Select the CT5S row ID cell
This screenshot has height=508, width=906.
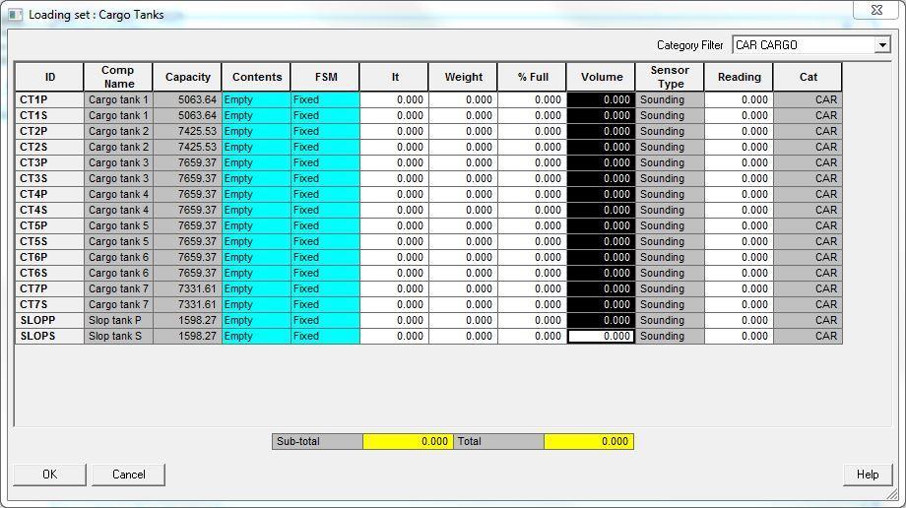click(49, 241)
